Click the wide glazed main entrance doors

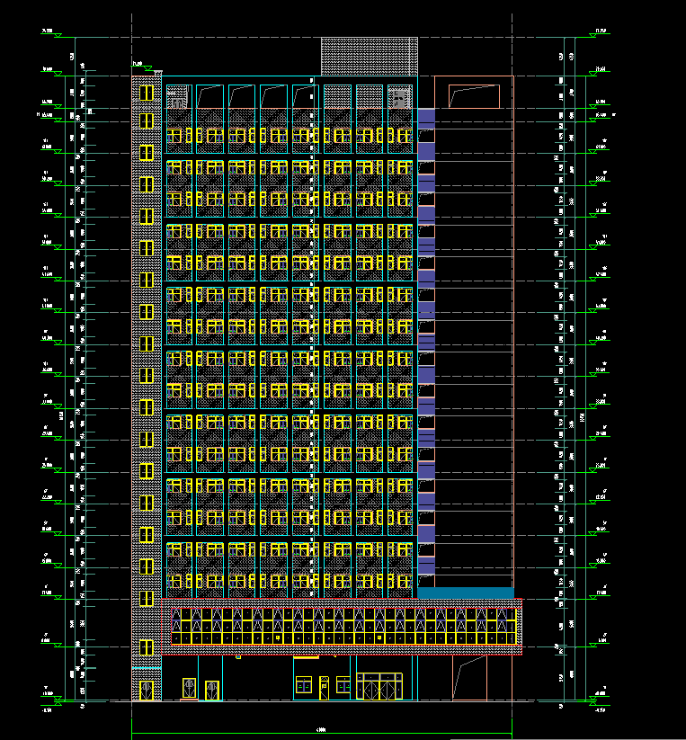click(x=380, y=686)
